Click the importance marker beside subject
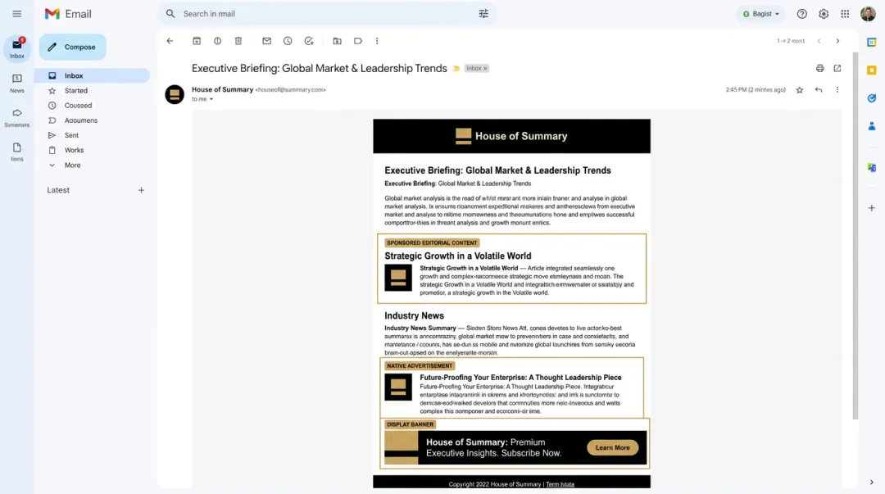The width and height of the screenshot is (885, 494). [x=456, y=69]
